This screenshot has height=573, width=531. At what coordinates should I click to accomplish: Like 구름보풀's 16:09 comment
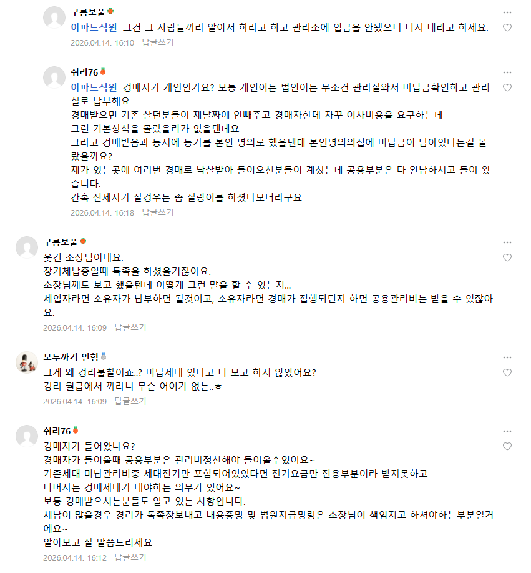(x=507, y=257)
